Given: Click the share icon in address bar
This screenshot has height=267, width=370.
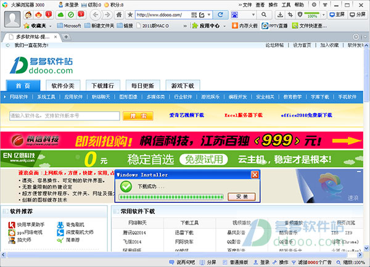Looking at the screenshot, I should (202, 15).
